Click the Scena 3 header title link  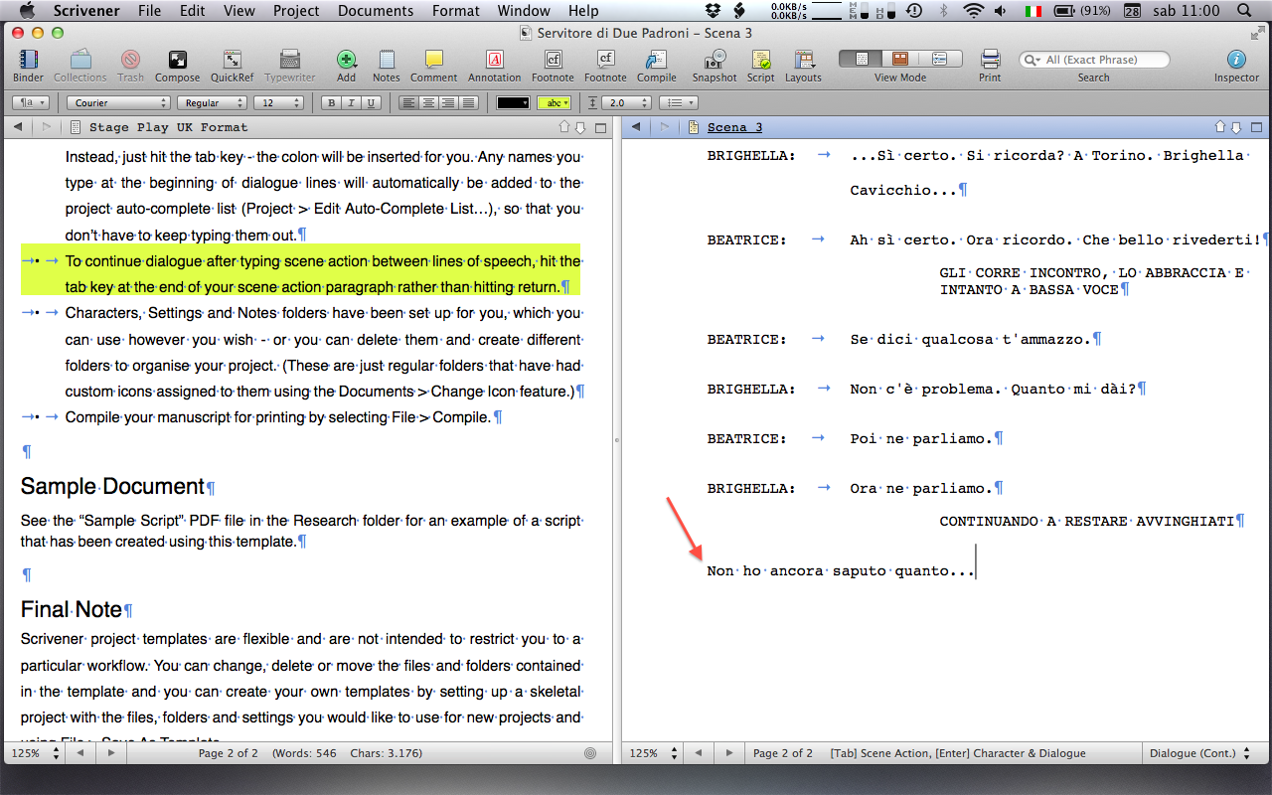pos(735,127)
